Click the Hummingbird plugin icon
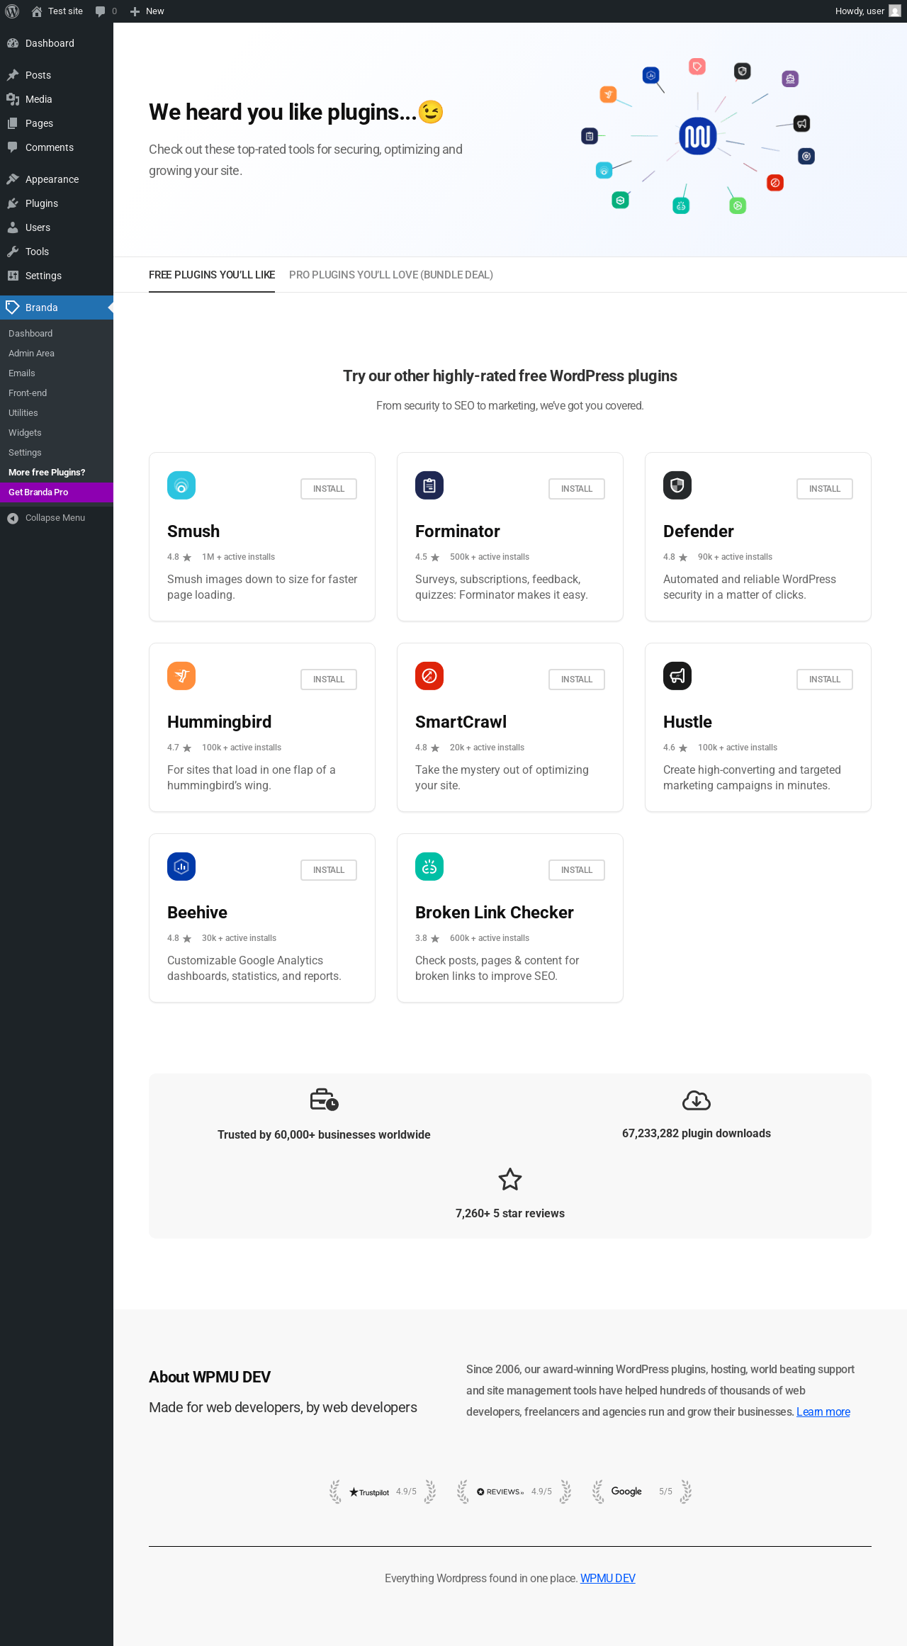Viewport: 907px width, 1646px height. (x=181, y=676)
